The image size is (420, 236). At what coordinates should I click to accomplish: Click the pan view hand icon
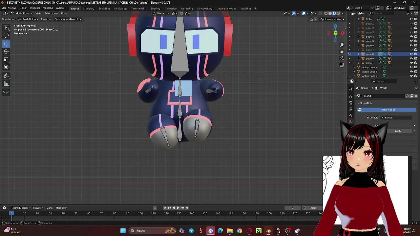point(342,51)
